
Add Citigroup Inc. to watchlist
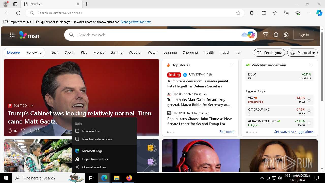[x=309, y=111]
